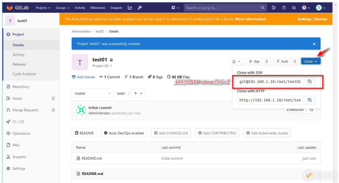Open the notification bell dropdown

point(236,61)
